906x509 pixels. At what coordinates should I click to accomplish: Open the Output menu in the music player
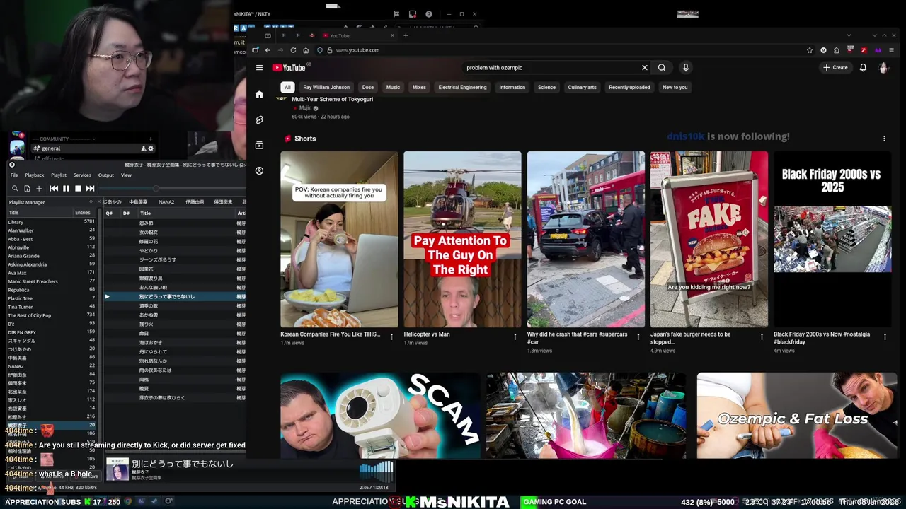(x=106, y=175)
